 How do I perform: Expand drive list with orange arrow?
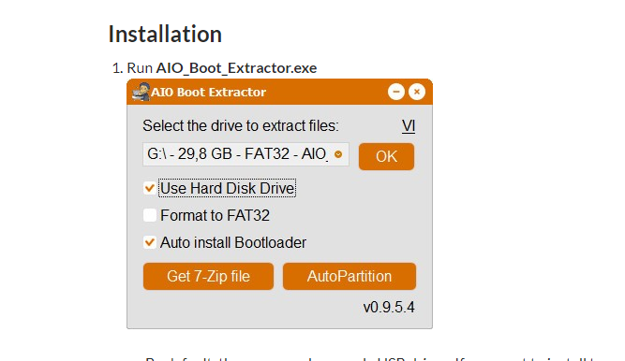point(338,154)
